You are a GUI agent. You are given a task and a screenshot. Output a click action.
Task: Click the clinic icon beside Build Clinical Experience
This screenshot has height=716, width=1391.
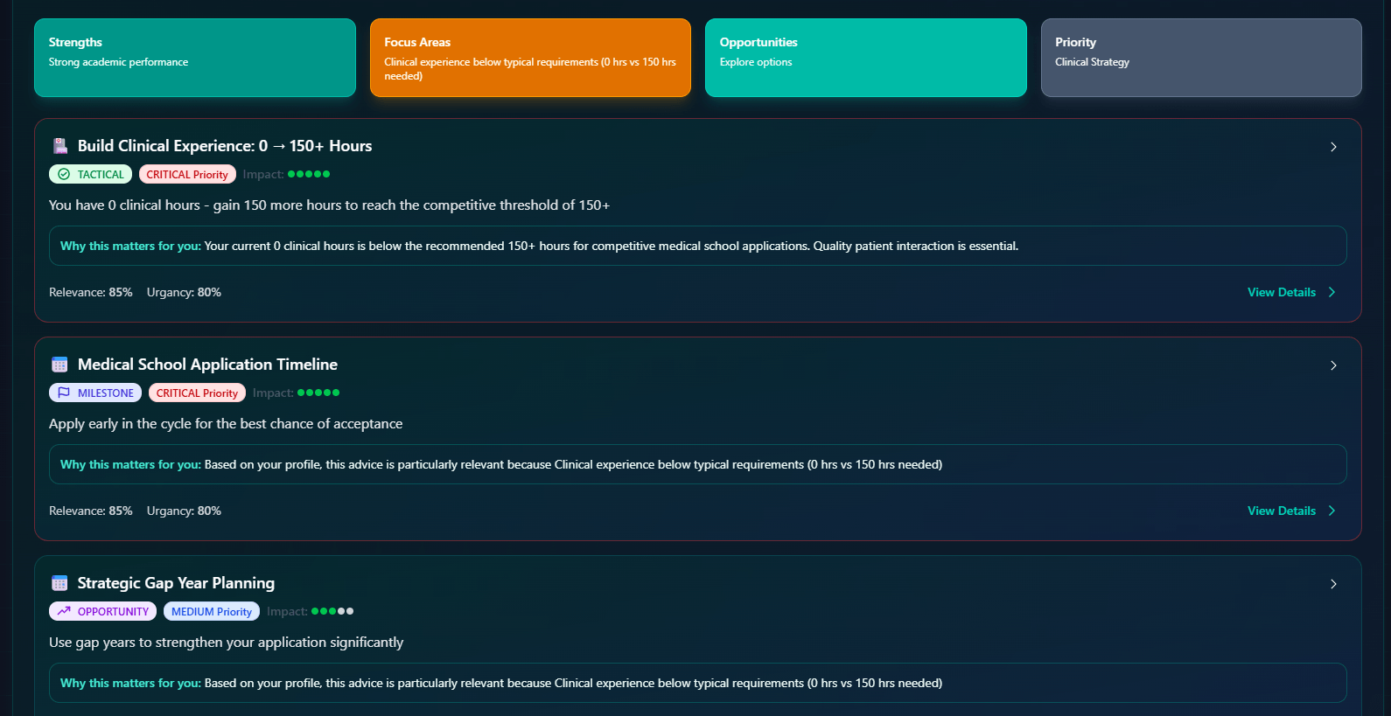(59, 146)
